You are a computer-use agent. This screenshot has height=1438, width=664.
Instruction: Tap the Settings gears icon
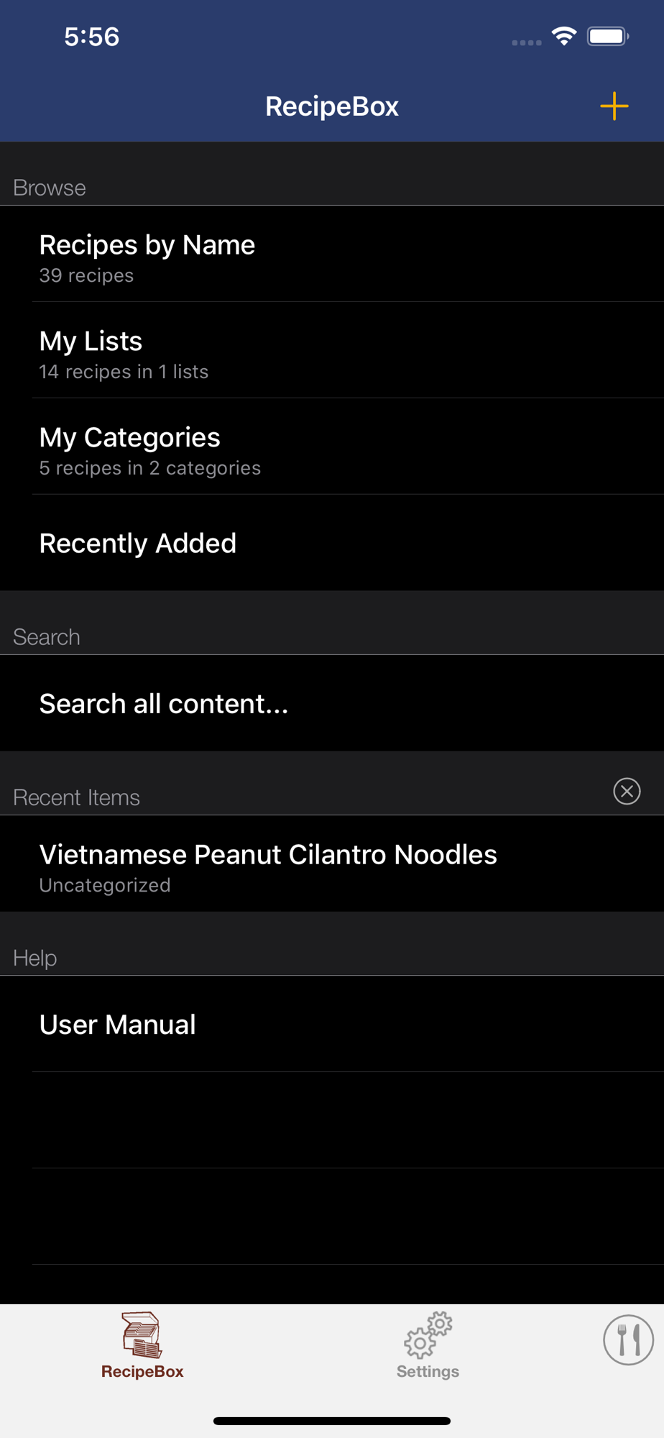(428, 1334)
